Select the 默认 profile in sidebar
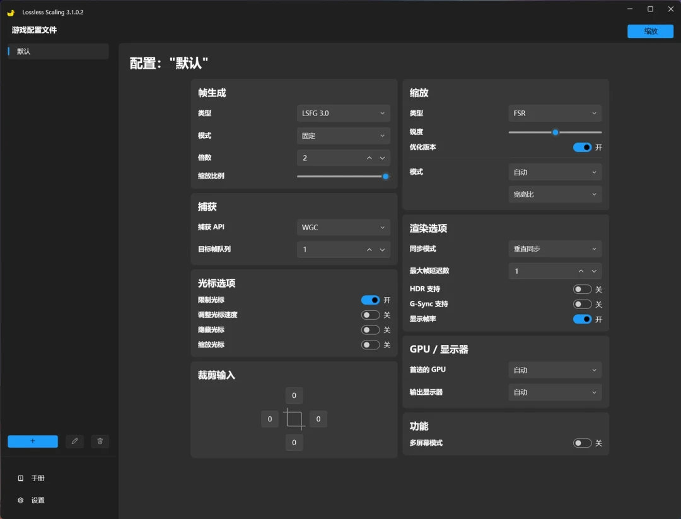Viewport: 681px width, 519px height. coord(58,51)
